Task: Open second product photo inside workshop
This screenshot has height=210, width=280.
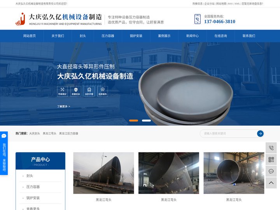Action: pyautogui.click(x=169, y=173)
